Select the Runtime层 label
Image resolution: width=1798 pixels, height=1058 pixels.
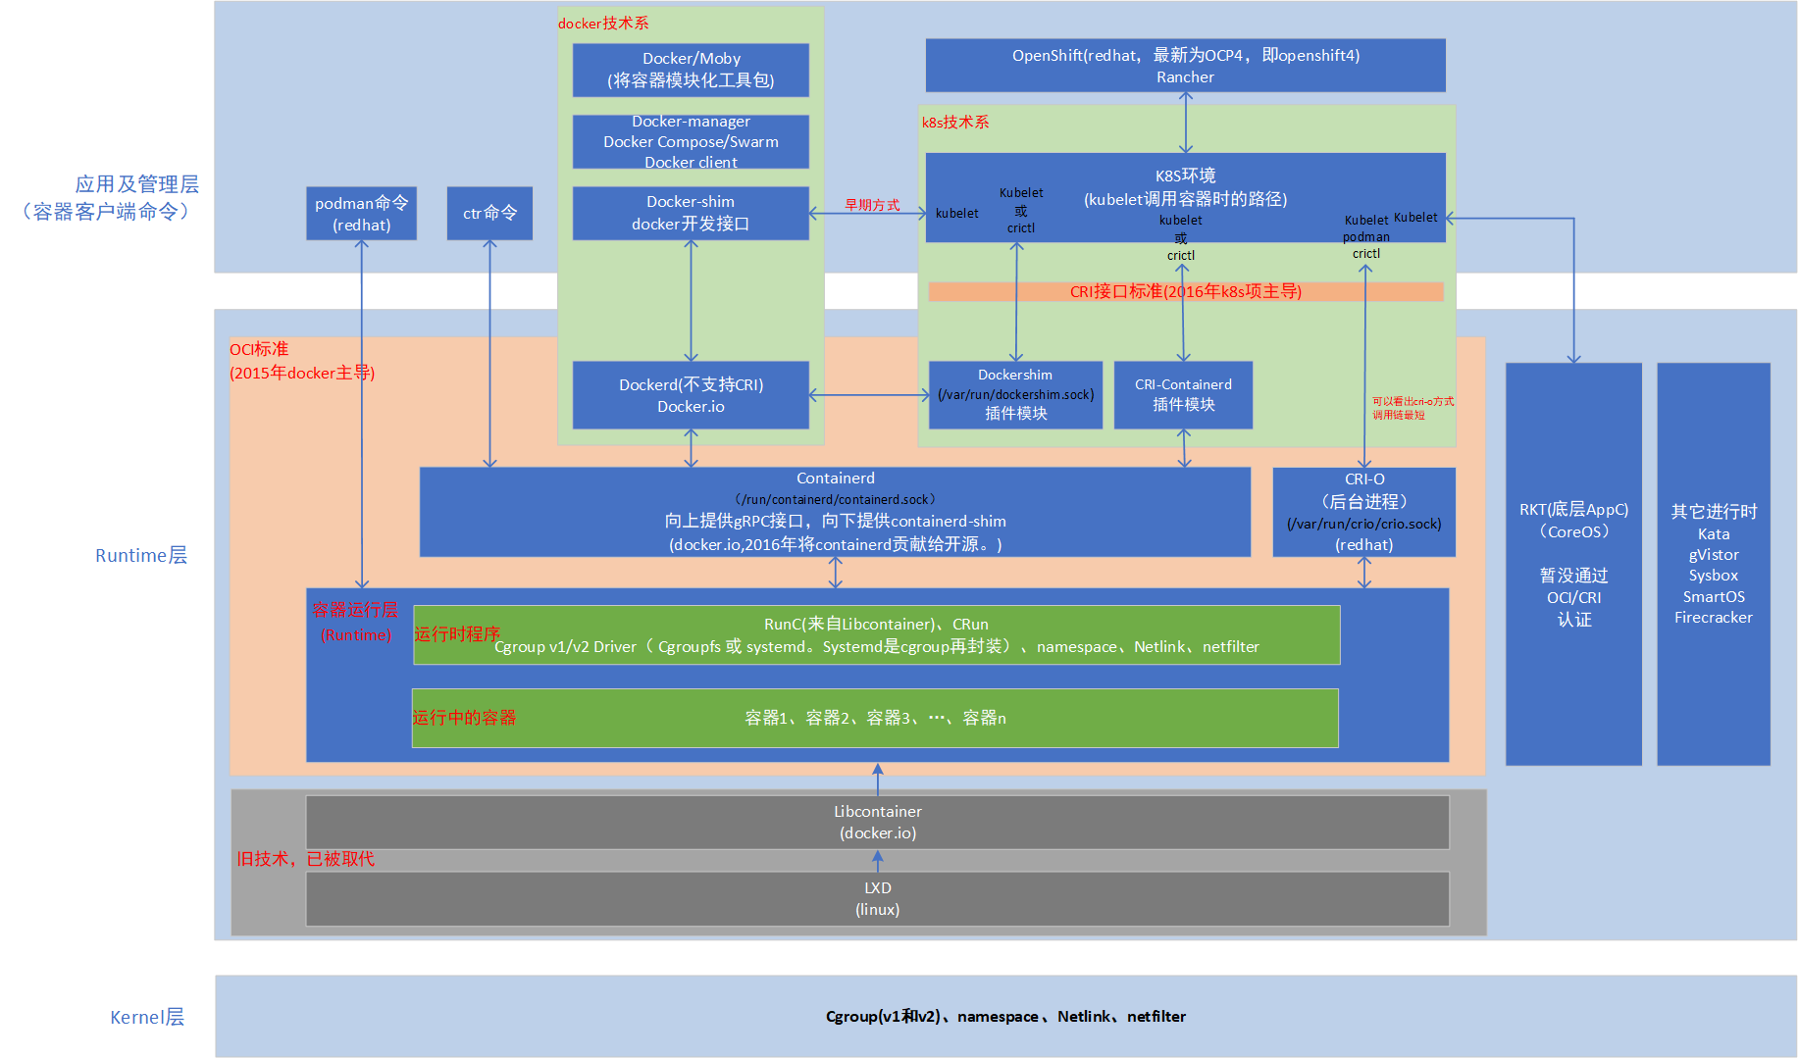click(x=141, y=555)
